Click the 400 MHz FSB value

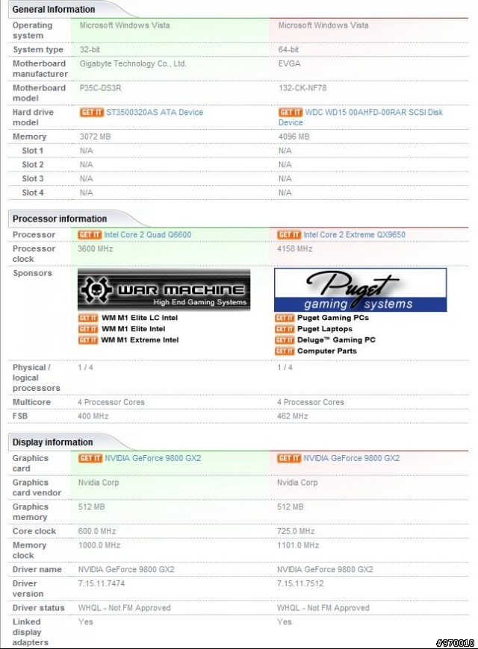click(x=93, y=416)
